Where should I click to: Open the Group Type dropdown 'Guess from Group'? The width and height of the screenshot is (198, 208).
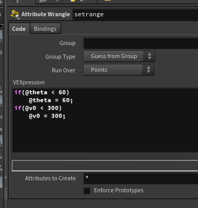(119, 56)
